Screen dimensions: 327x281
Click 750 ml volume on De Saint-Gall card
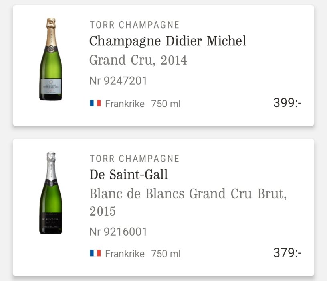pyautogui.click(x=166, y=254)
